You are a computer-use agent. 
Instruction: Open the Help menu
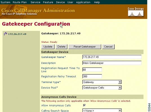[97, 2]
